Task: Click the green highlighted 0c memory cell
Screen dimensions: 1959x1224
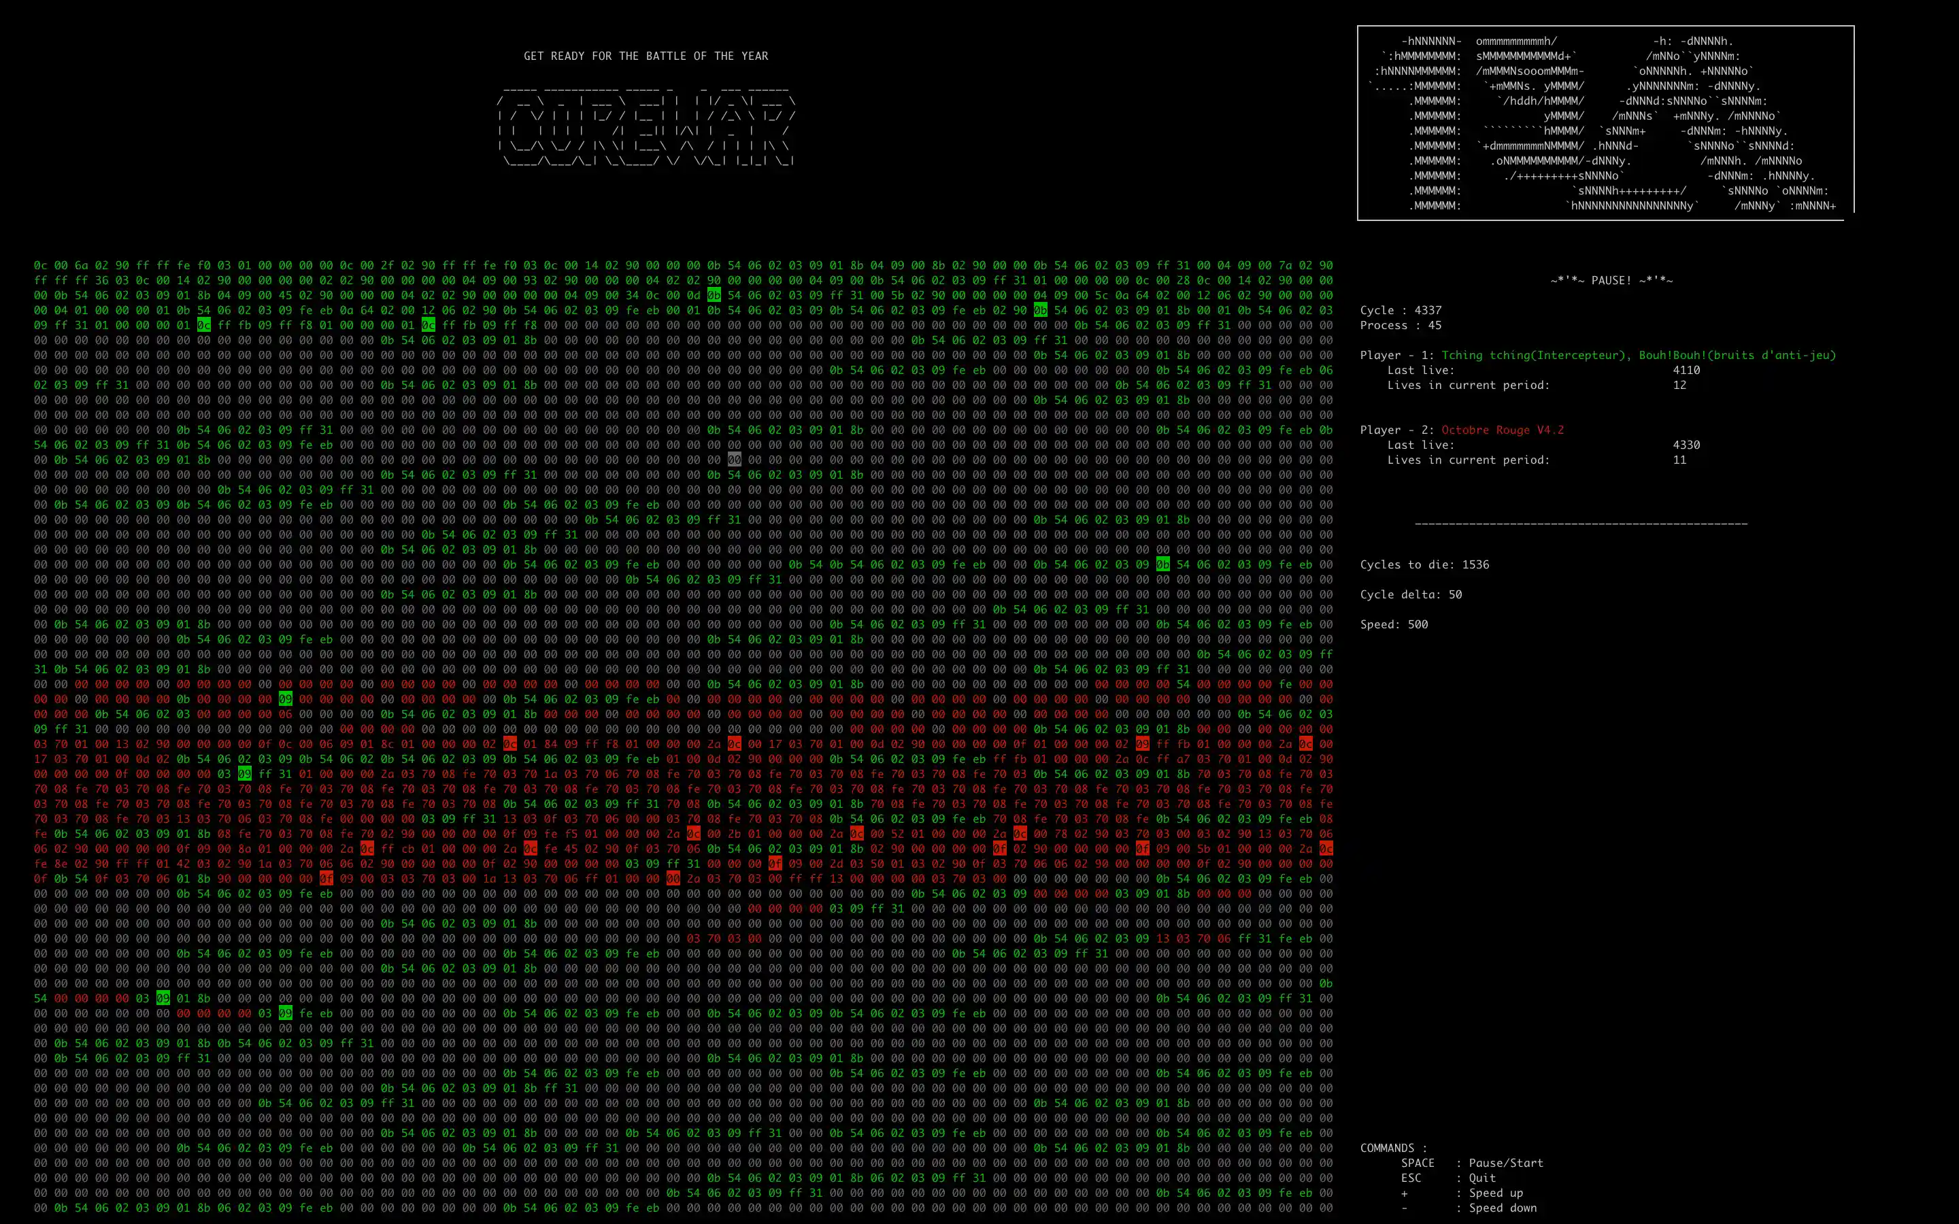Action: point(203,324)
